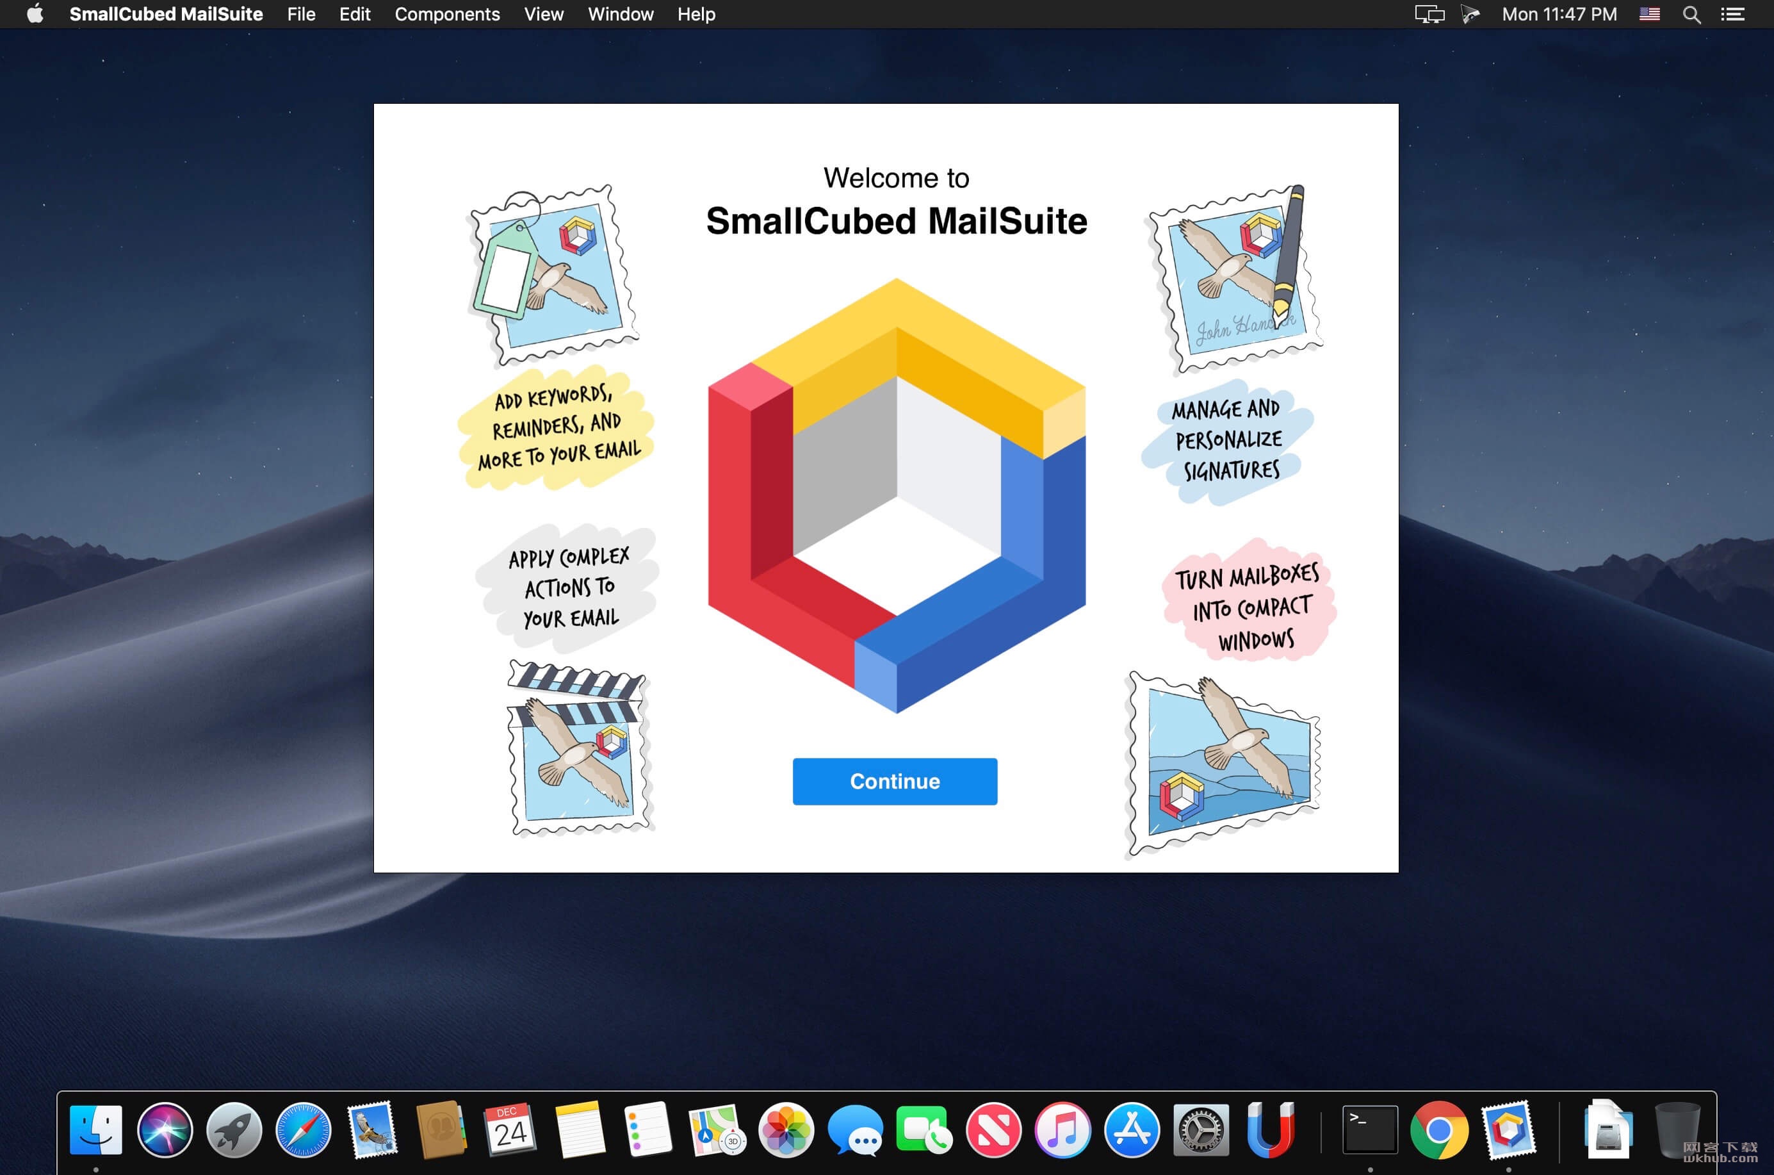Click the clock showing Mon 11:47 PM

[1559, 14]
